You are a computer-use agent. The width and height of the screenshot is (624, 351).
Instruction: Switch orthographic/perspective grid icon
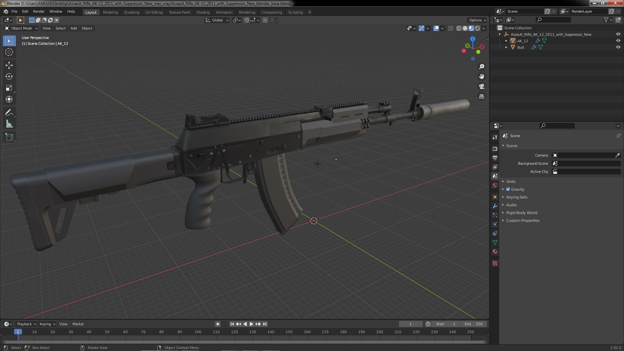pos(482,97)
